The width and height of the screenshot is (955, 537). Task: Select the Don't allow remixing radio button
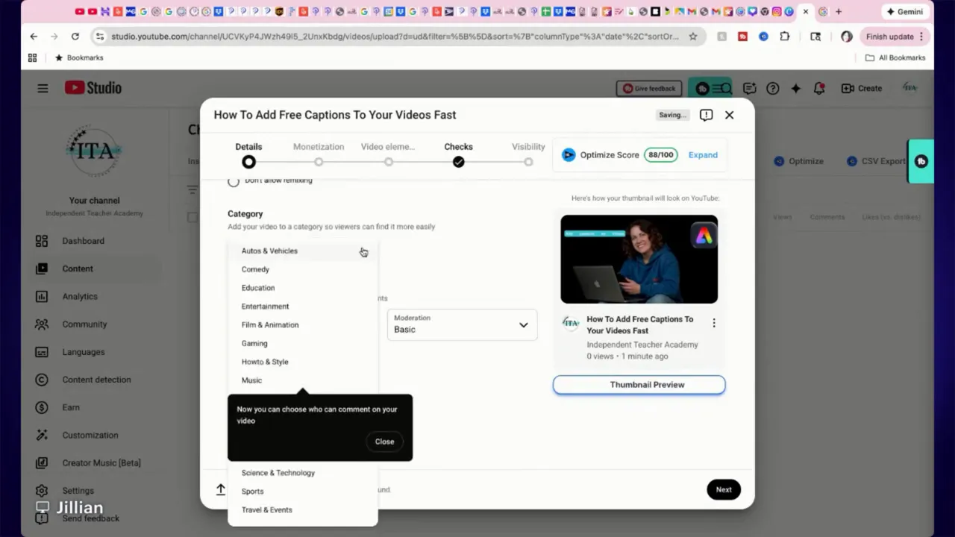point(234,181)
